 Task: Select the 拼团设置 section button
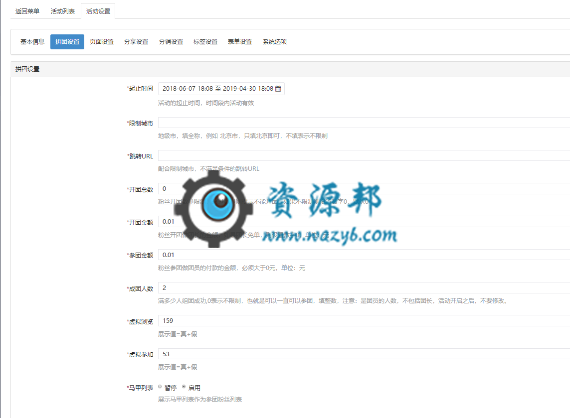coord(67,42)
